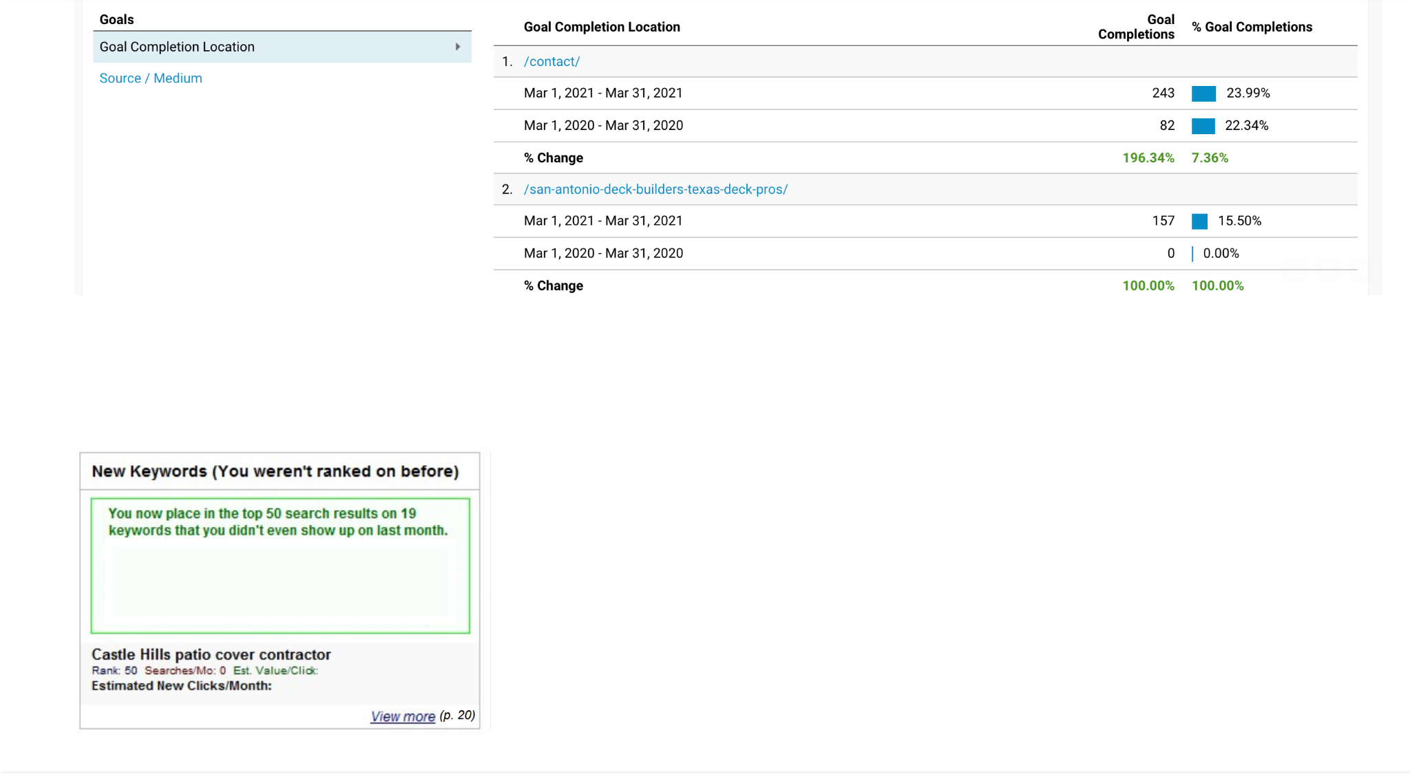Click the Castle Hills patio cover contractor keyword
The width and height of the screenshot is (1410, 774).
[x=211, y=654]
